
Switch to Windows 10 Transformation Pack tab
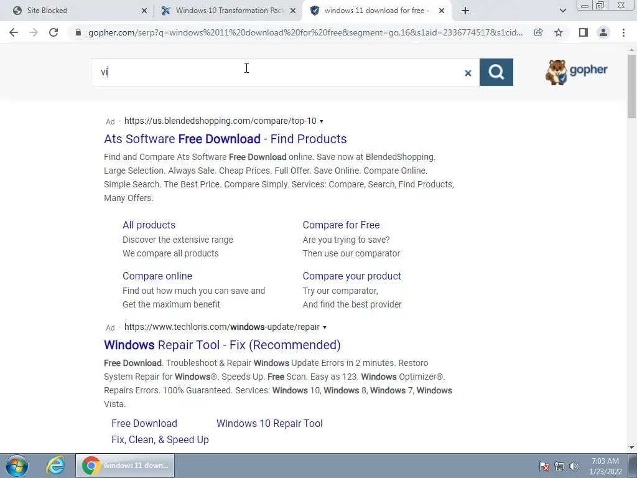pos(228,11)
